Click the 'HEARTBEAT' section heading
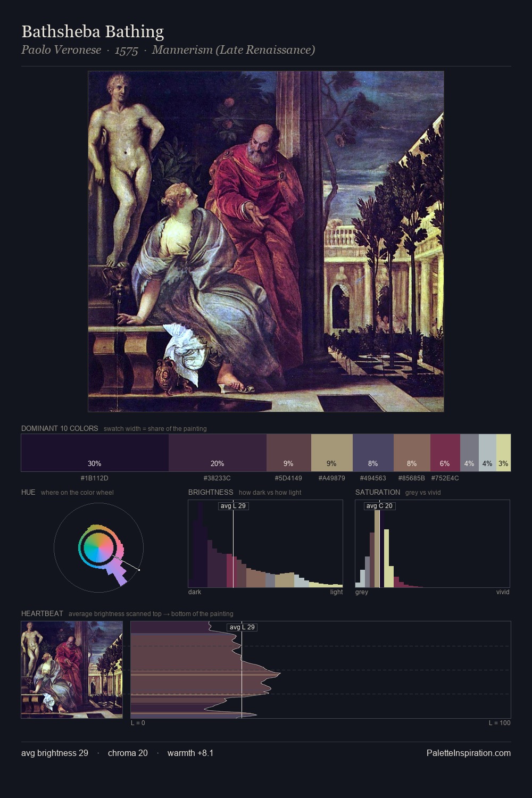This screenshot has height=798, width=532. 42,613
